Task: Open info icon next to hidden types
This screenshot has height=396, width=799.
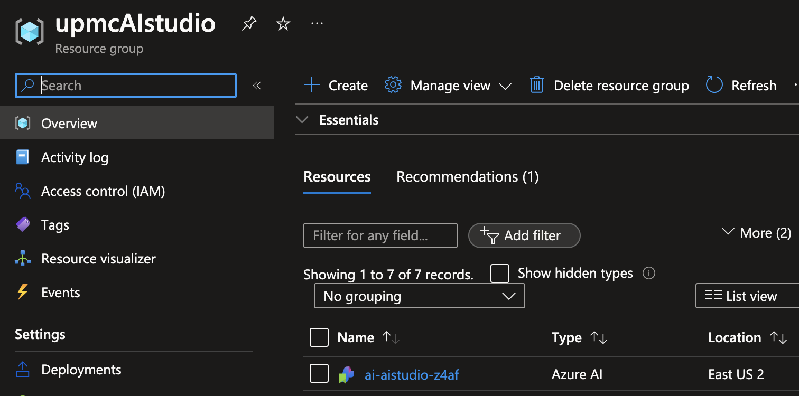Action: coord(648,273)
